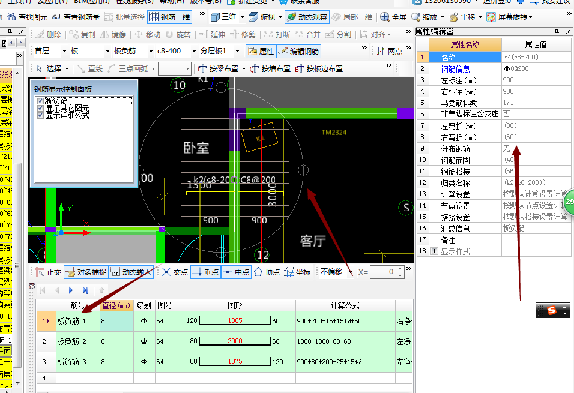
Task: Open 查看钢筋量 rebar quantity tool
Action: (76, 17)
